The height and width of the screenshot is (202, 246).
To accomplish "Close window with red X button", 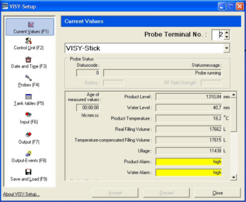I will (x=240, y=7).
